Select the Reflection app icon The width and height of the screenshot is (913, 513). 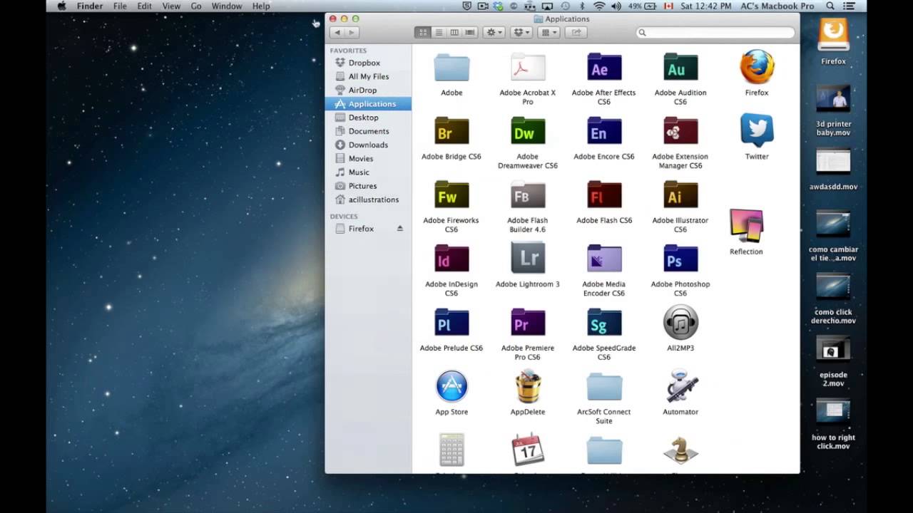coord(746,227)
